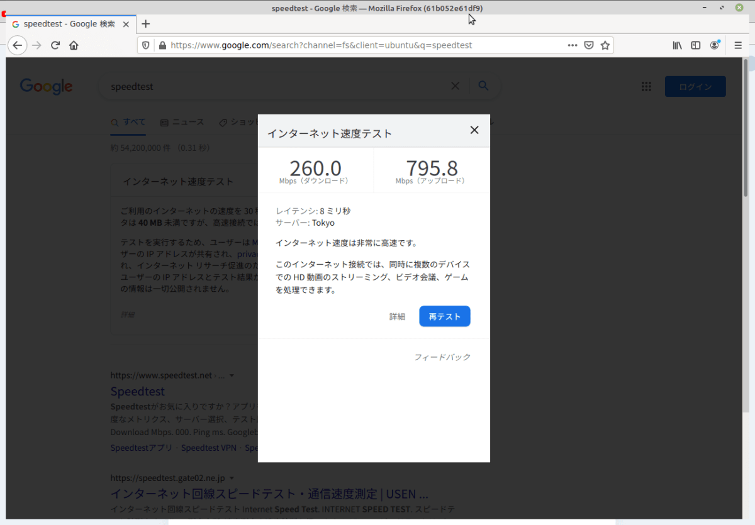Click the address bar URL
755x525 pixels.
(x=321, y=45)
